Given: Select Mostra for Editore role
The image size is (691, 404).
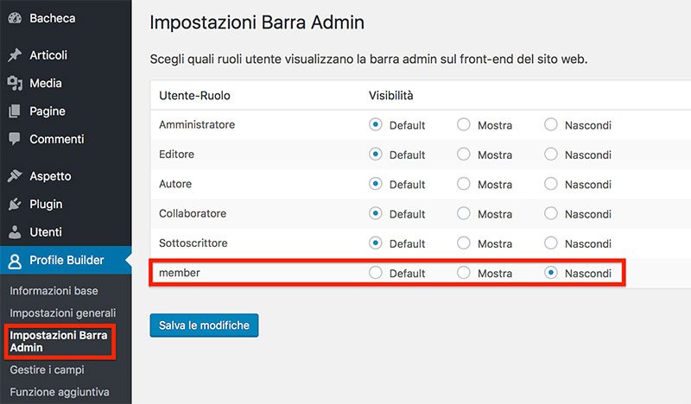Looking at the screenshot, I should click(464, 155).
